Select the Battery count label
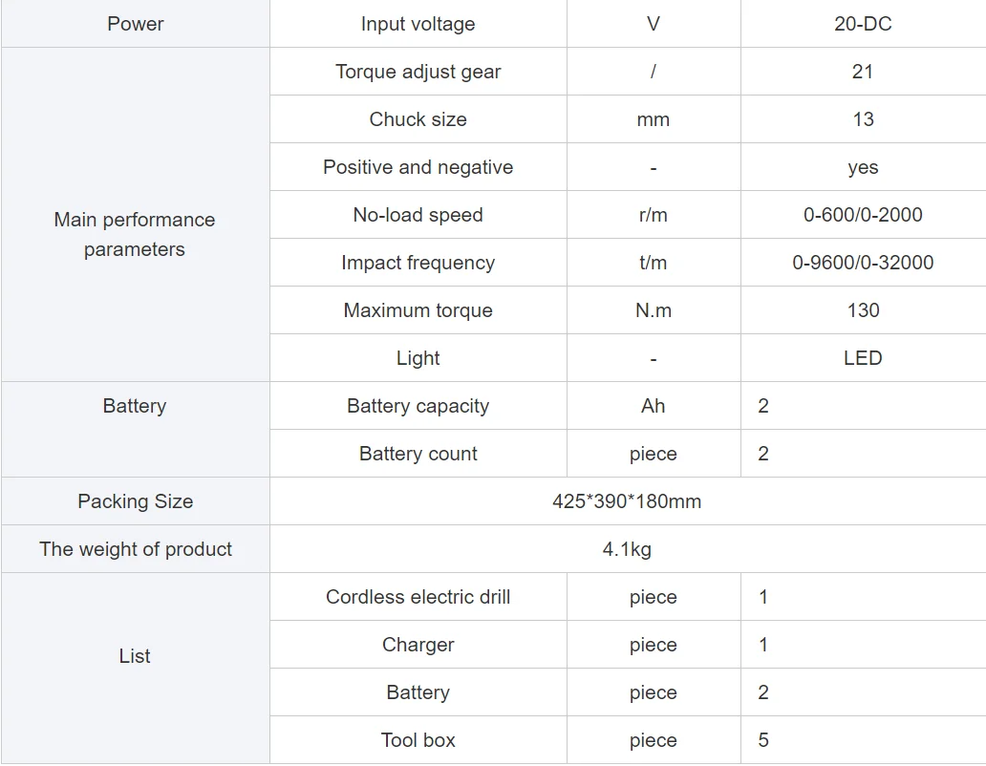Screen dimensions: 986x766 point(418,454)
